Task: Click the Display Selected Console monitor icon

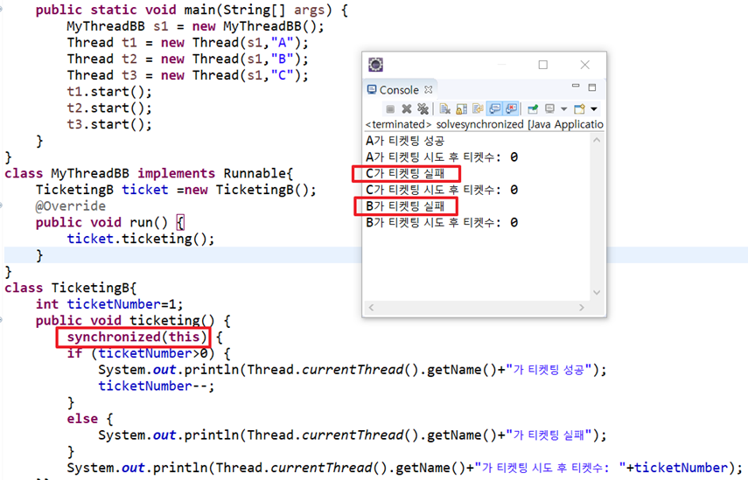Action: coord(550,109)
